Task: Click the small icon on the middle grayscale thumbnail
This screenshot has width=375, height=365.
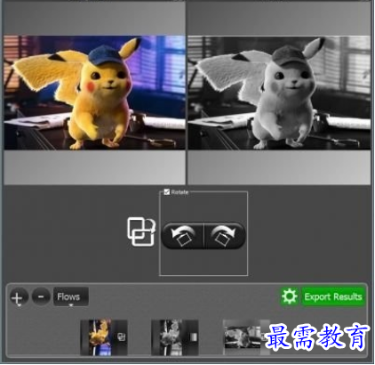Action: 193,337
